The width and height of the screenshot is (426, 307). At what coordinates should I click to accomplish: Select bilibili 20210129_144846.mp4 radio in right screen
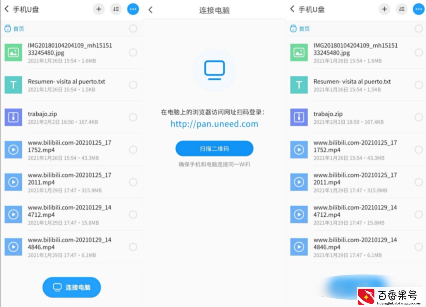click(419, 247)
